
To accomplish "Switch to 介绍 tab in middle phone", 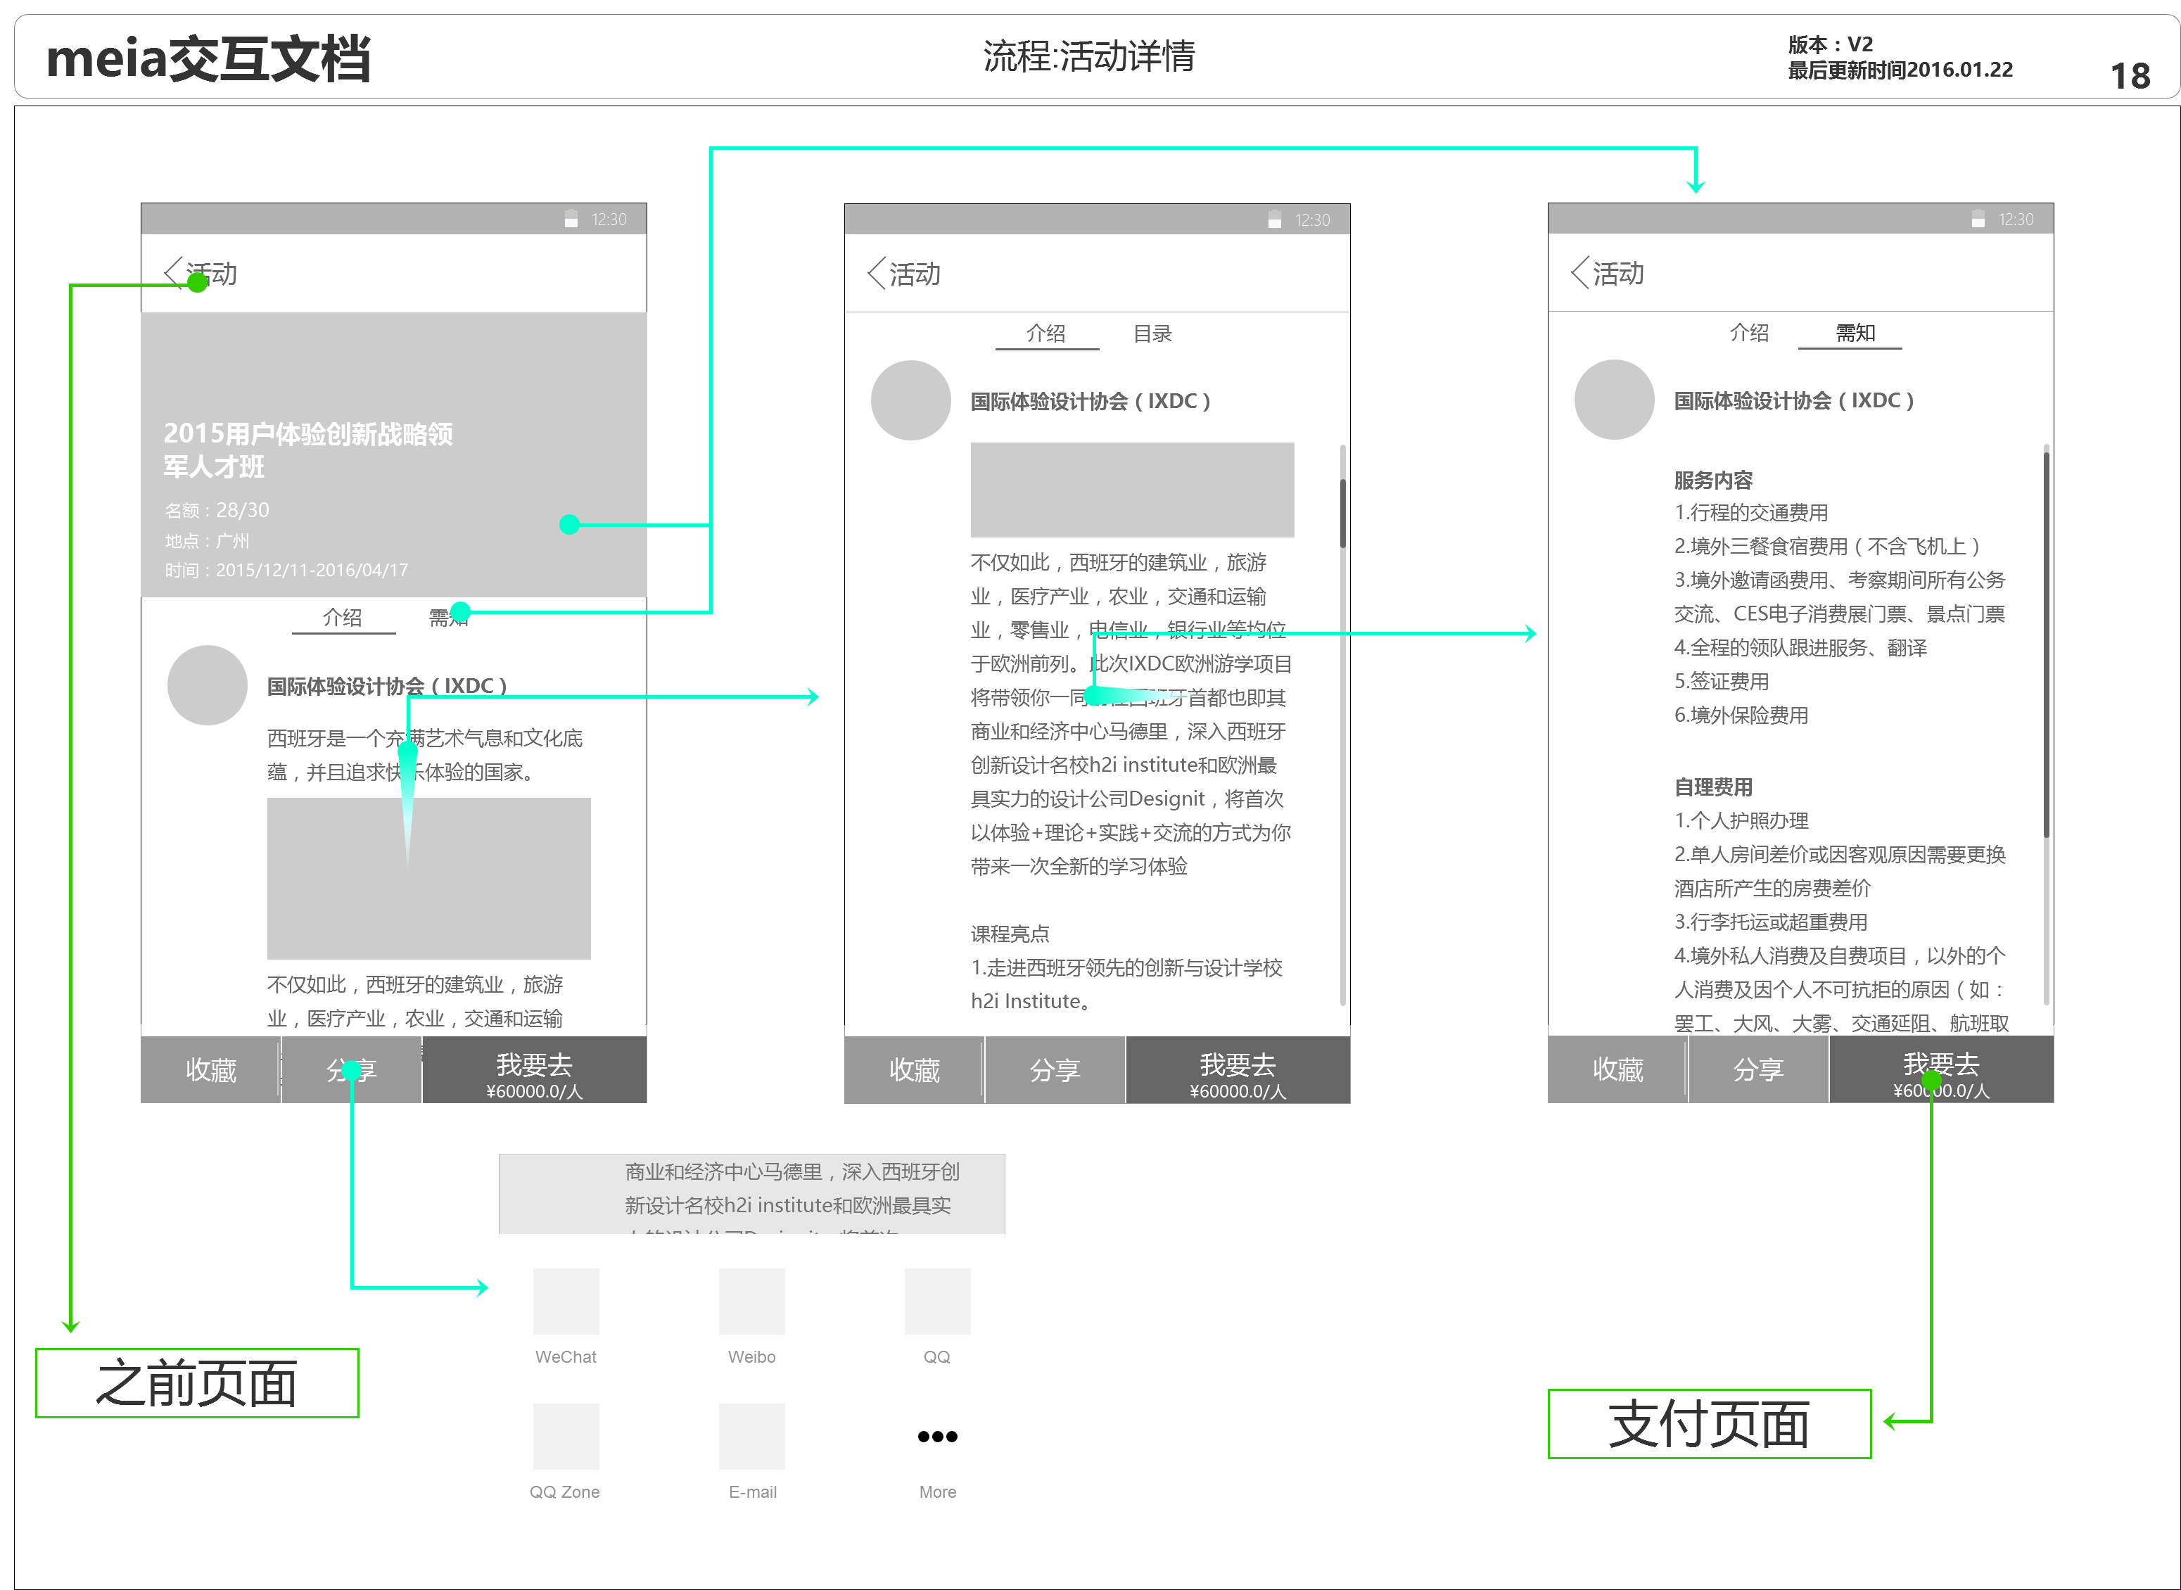I will click(x=1046, y=333).
